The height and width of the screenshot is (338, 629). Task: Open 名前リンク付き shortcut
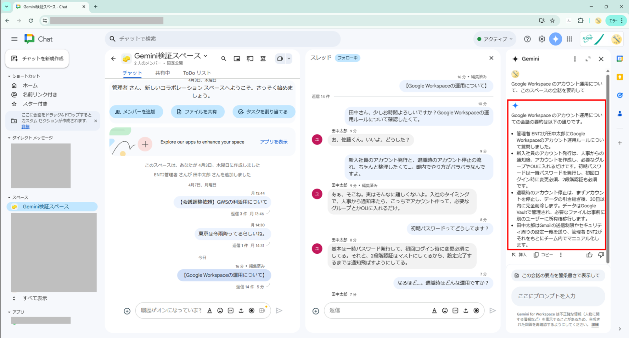(40, 94)
